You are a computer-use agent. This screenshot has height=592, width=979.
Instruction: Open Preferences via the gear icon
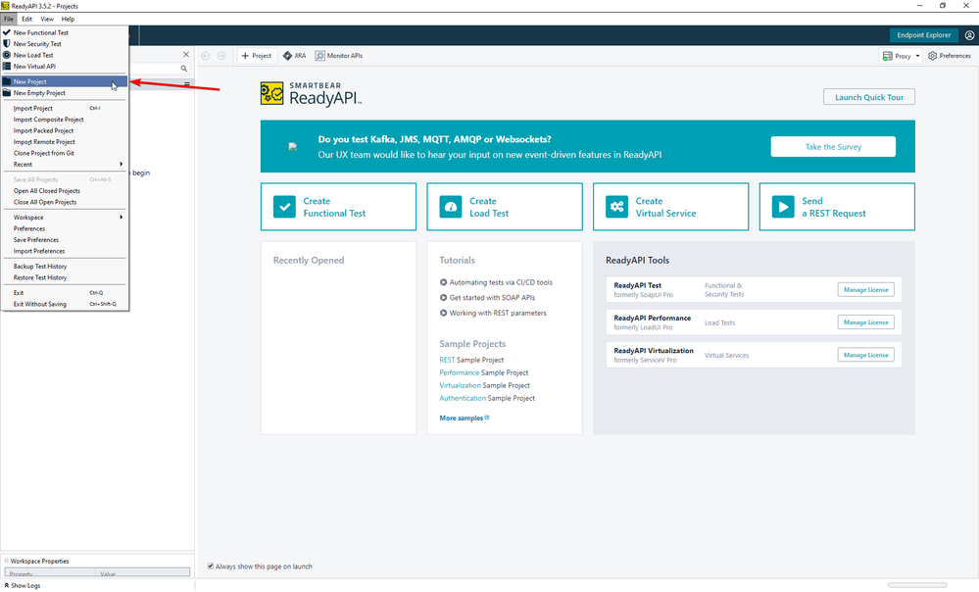click(933, 56)
